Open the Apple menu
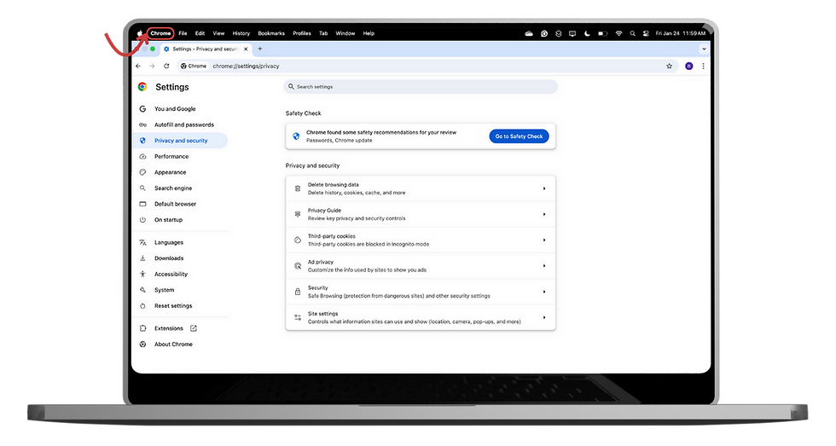This screenshot has height=446, width=836. (x=140, y=33)
